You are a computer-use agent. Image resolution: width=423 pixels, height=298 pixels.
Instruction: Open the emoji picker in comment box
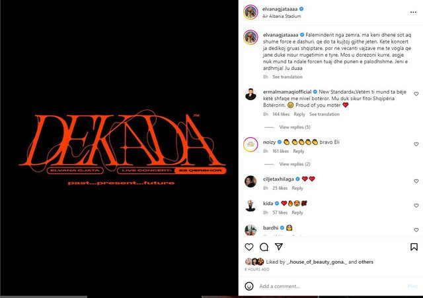(x=249, y=286)
